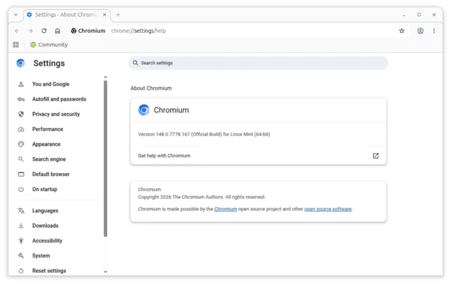451x285 pixels.
Task: Click the magnifier icon in Search settings
Action: tap(135, 63)
